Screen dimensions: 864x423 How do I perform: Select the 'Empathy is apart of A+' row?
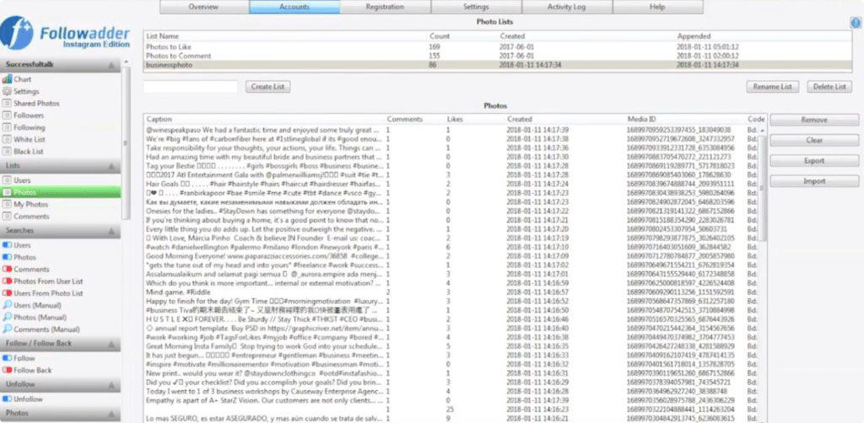[452, 400]
